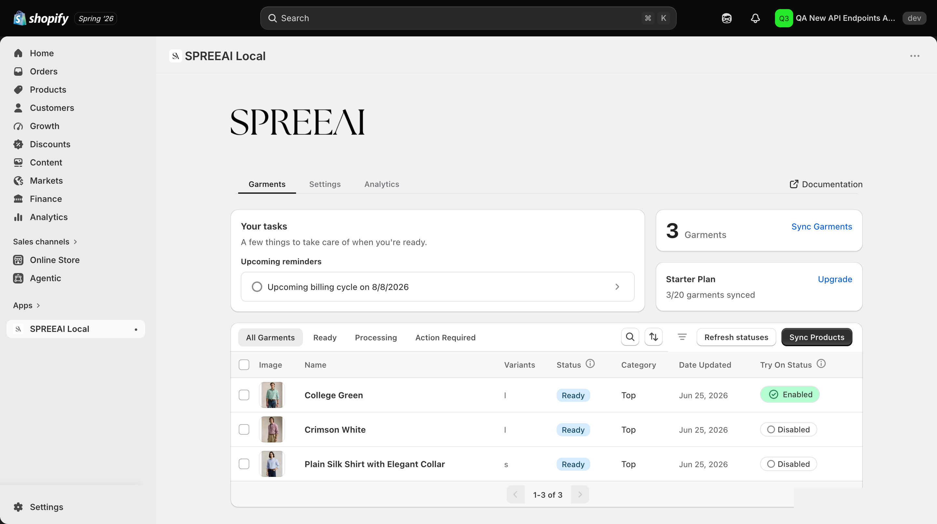Click the SPREEAI Local sidebar app icon

coord(18,329)
